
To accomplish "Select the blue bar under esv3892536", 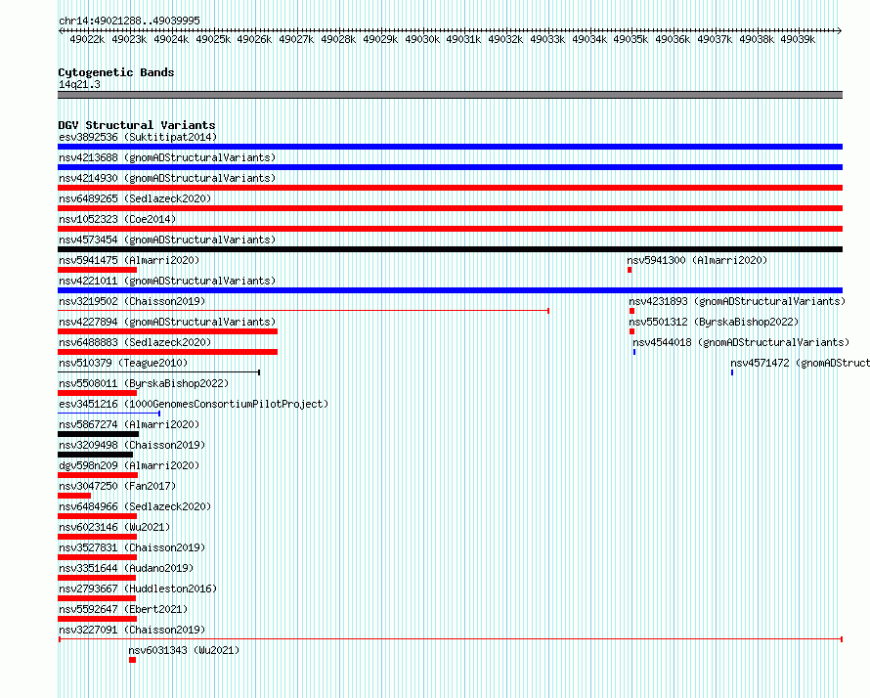I will (450, 147).
